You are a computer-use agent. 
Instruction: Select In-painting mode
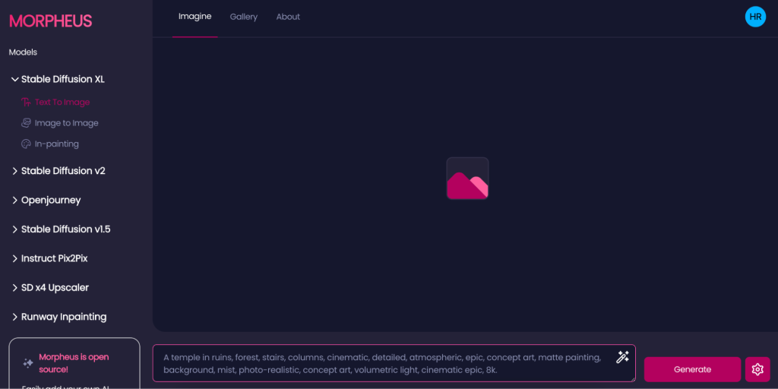tap(56, 144)
